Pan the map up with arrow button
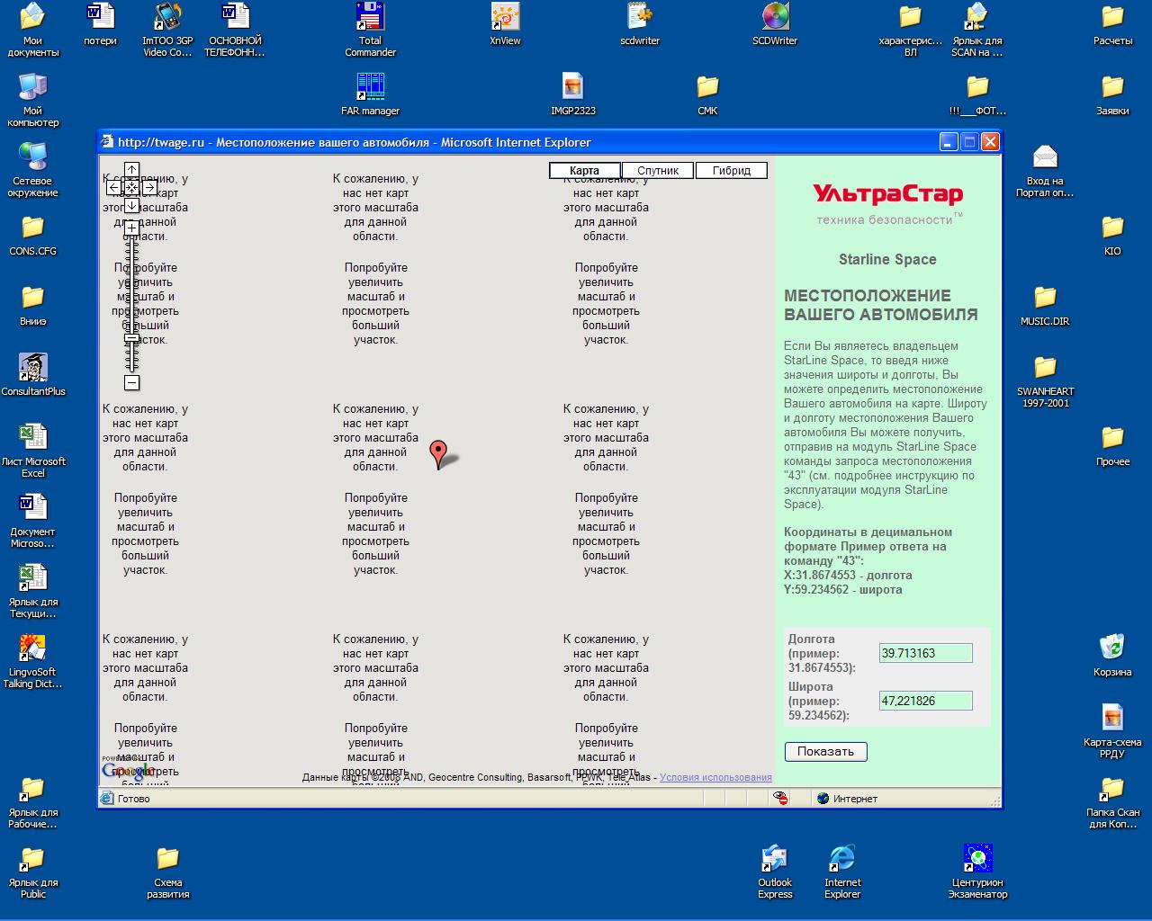This screenshot has height=921, width=1152. pyautogui.click(x=131, y=170)
